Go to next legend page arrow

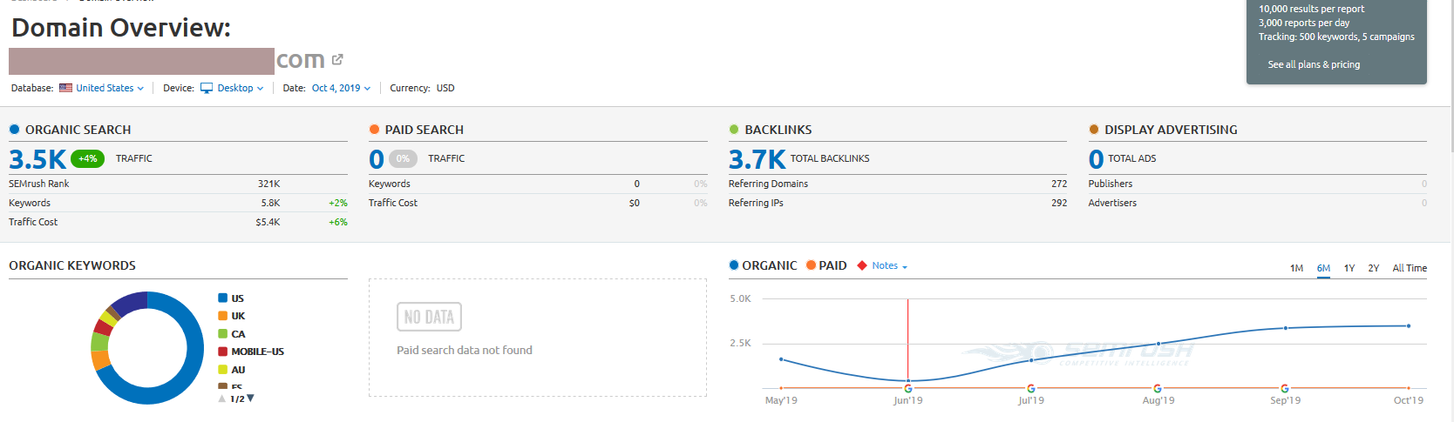coord(251,399)
